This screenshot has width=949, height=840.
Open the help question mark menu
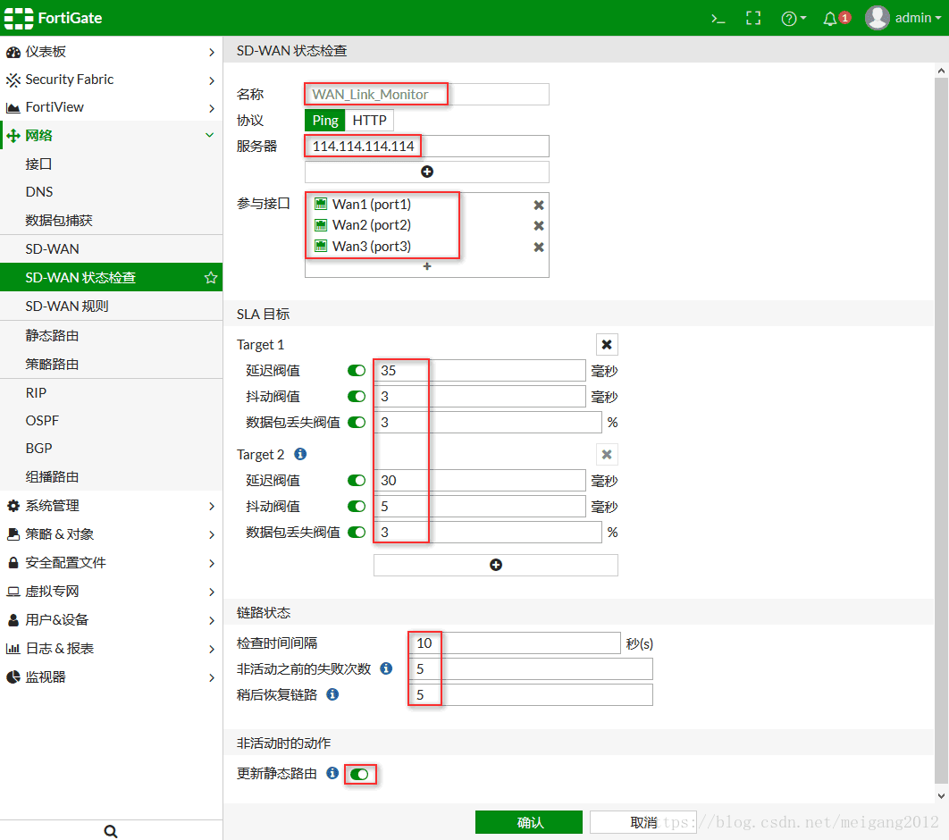point(794,18)
